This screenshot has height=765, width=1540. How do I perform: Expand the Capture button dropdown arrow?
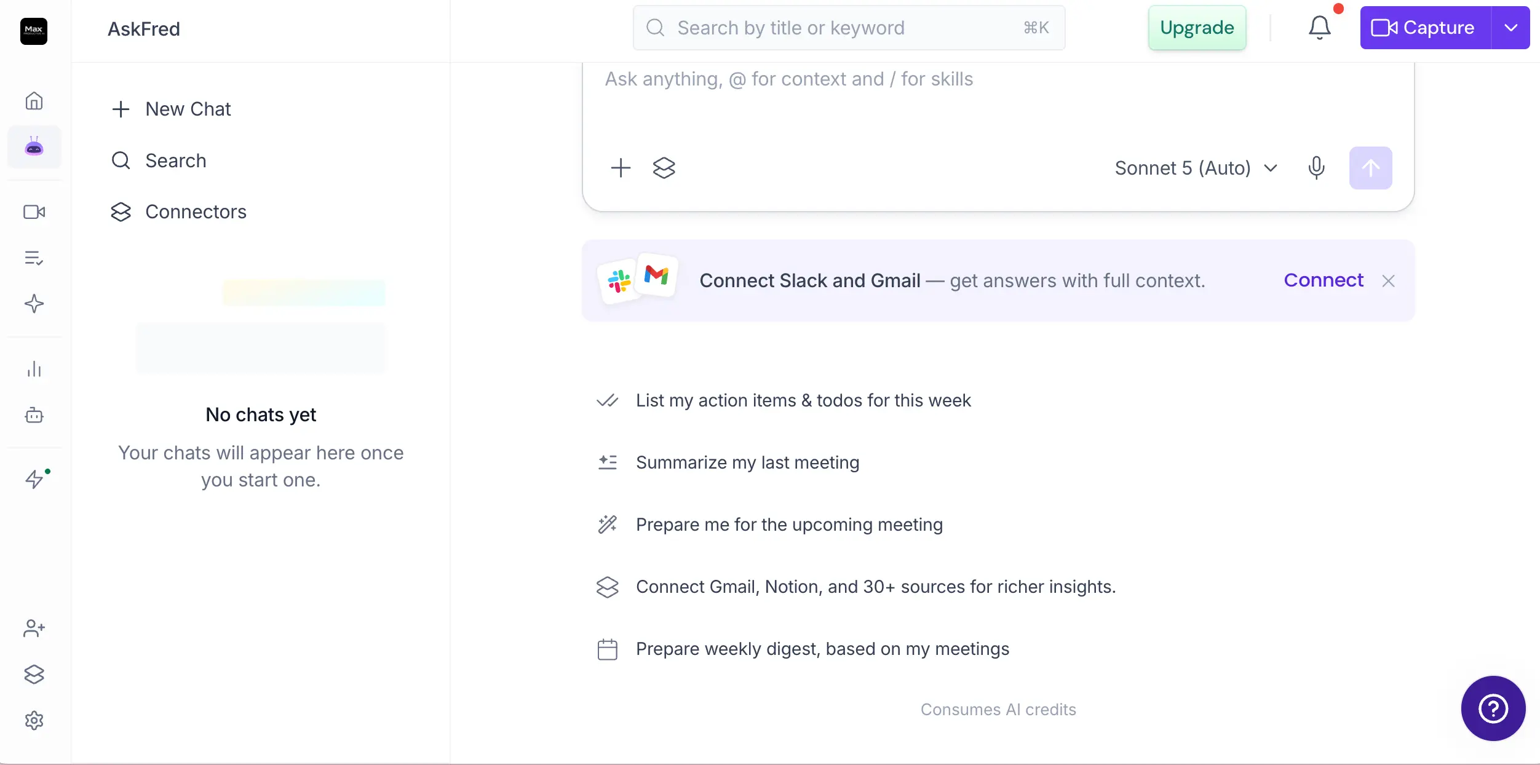(1511, 28)
